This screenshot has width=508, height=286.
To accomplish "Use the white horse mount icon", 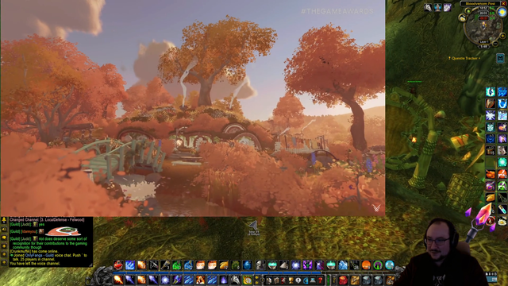I will point(236,280).
